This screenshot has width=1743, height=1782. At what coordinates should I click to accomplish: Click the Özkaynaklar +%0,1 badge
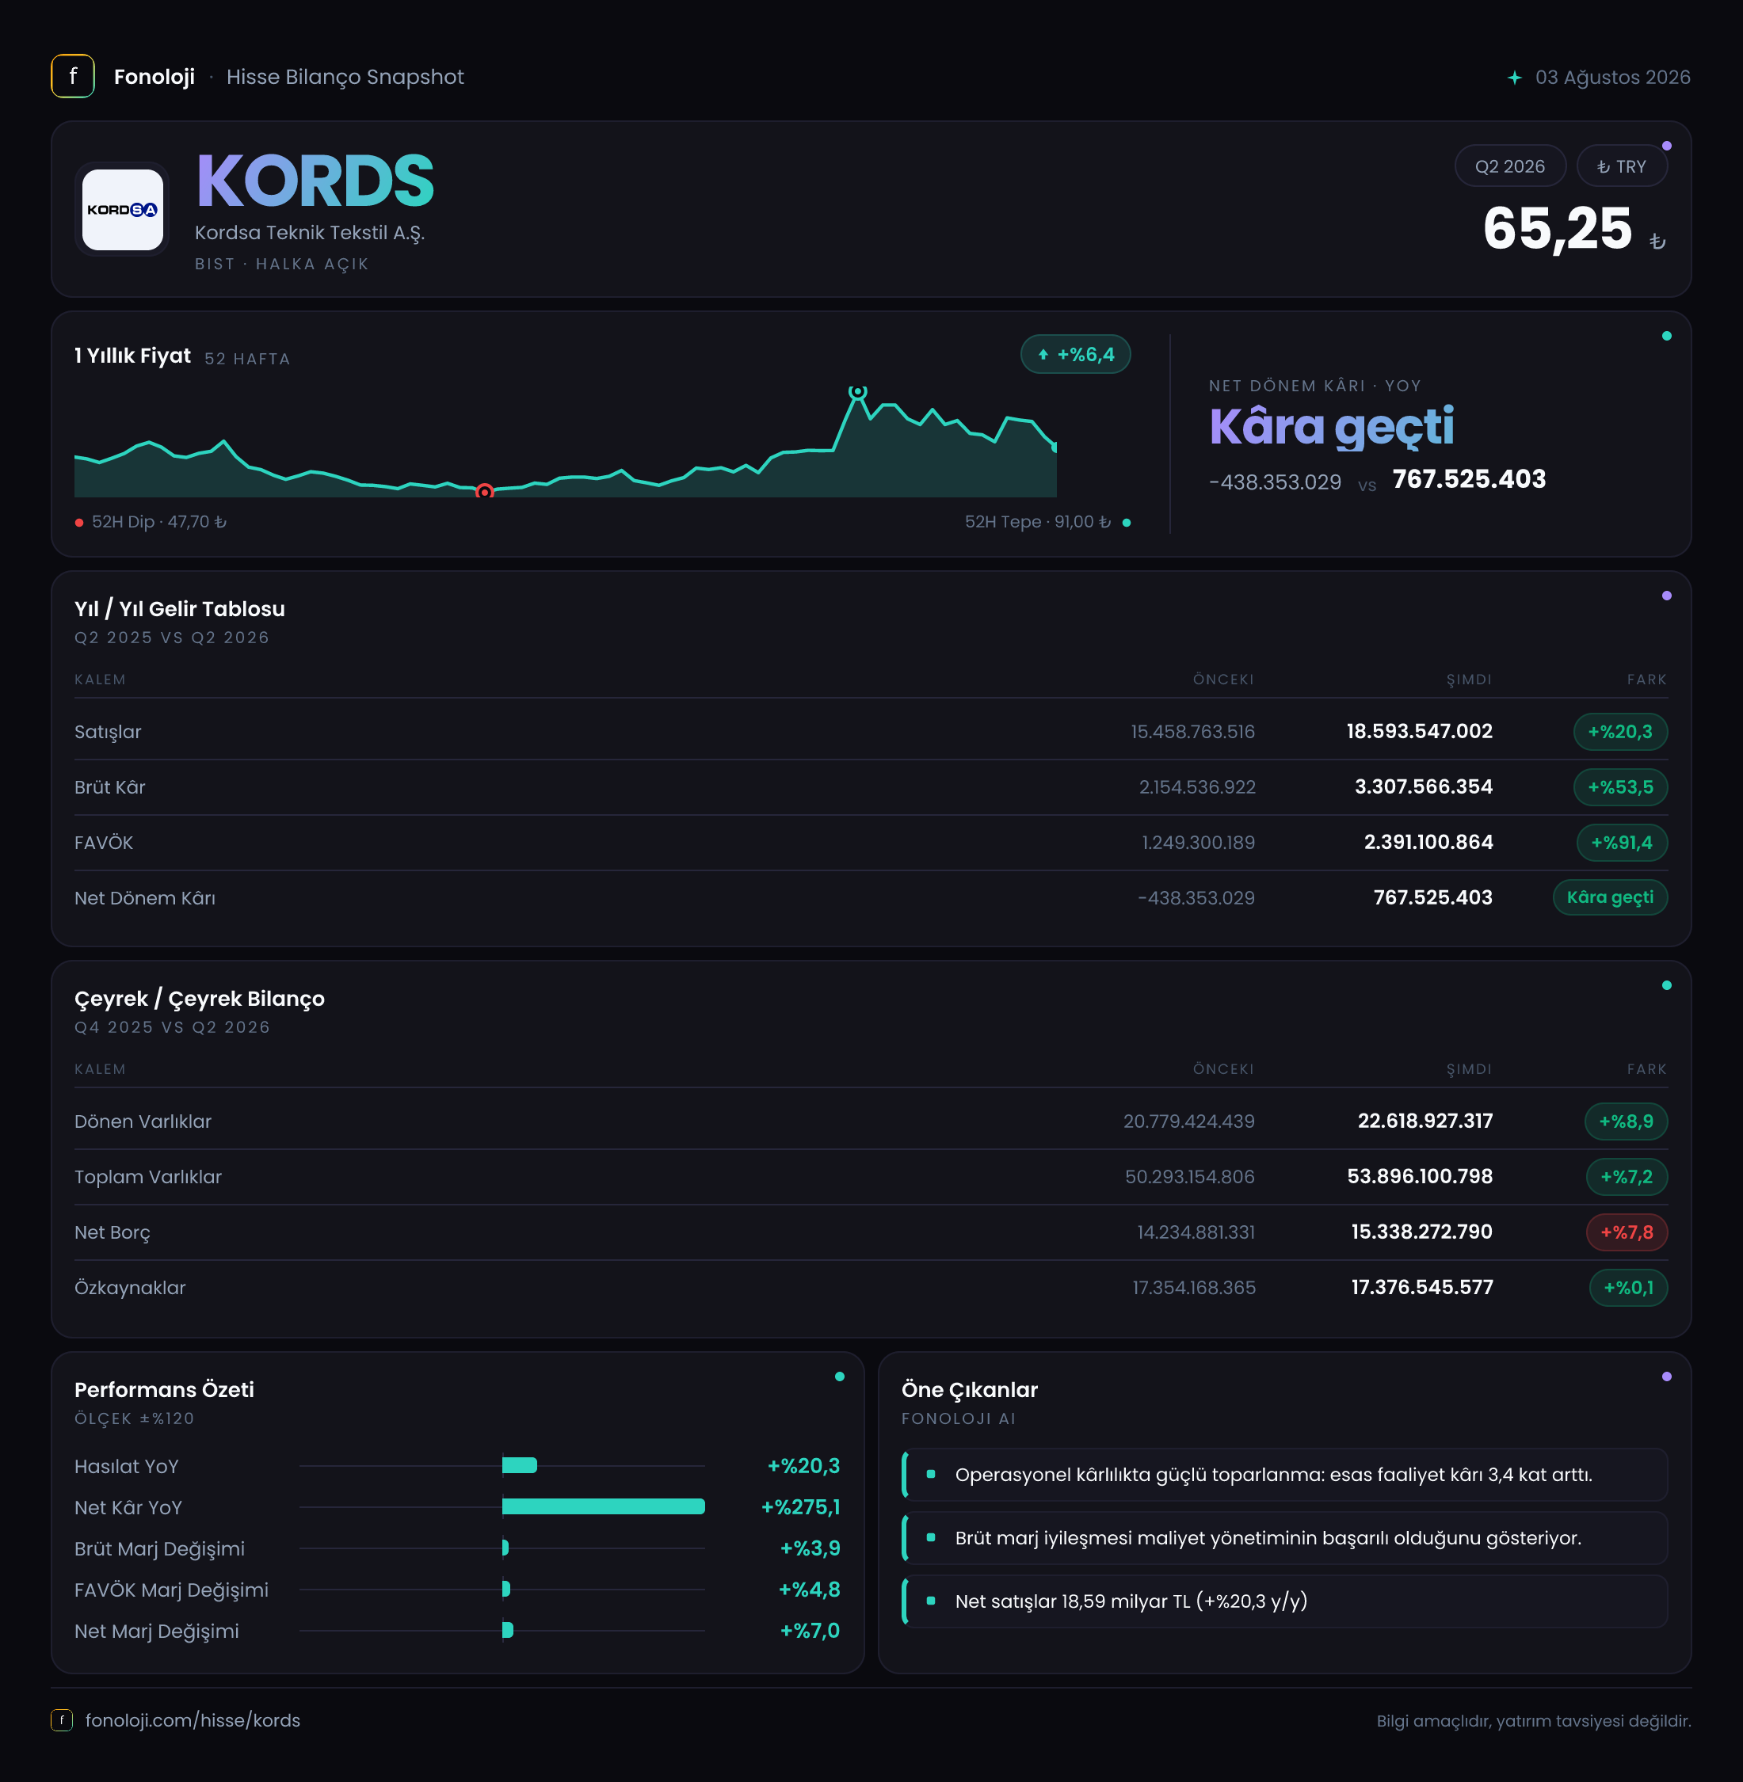coord(1627,1288)
